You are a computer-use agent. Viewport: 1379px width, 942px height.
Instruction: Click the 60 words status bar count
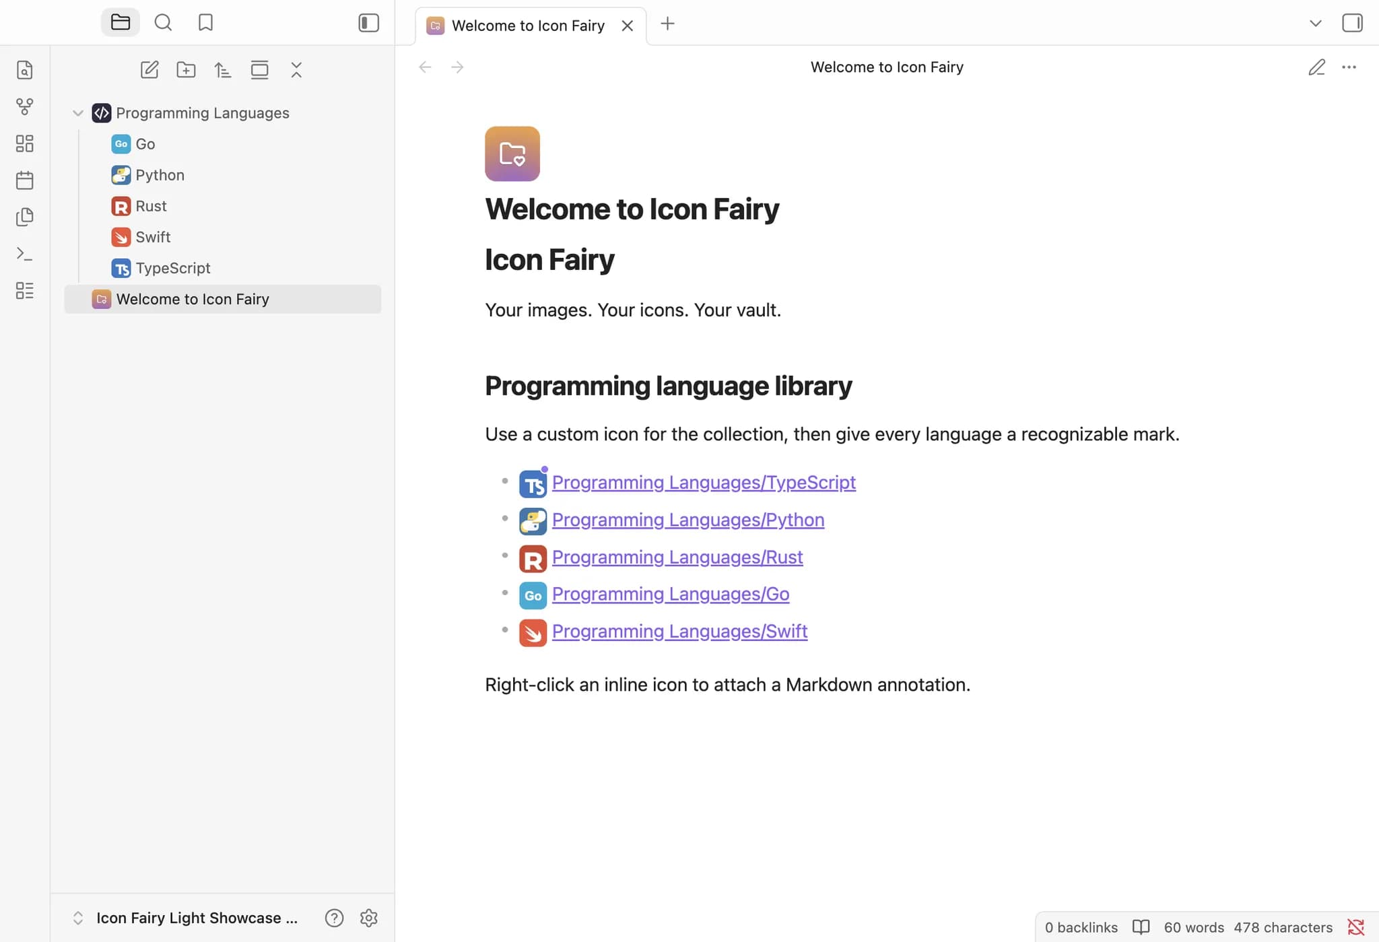tap(1194, 927)
